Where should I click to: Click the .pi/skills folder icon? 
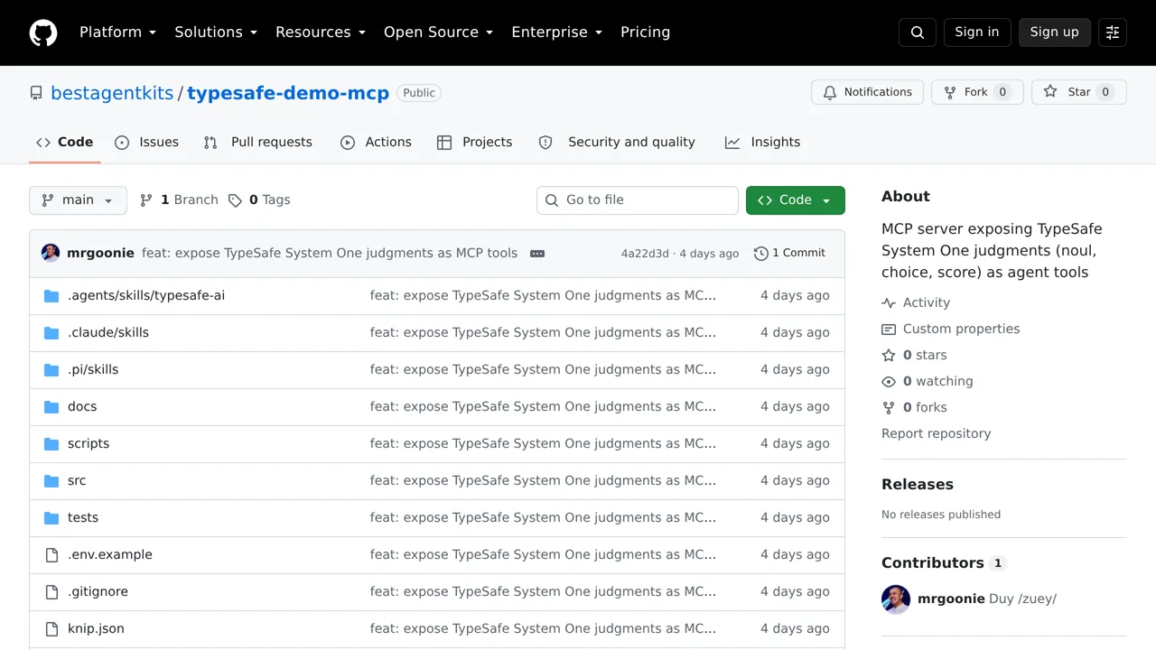[x=51, y=370]
